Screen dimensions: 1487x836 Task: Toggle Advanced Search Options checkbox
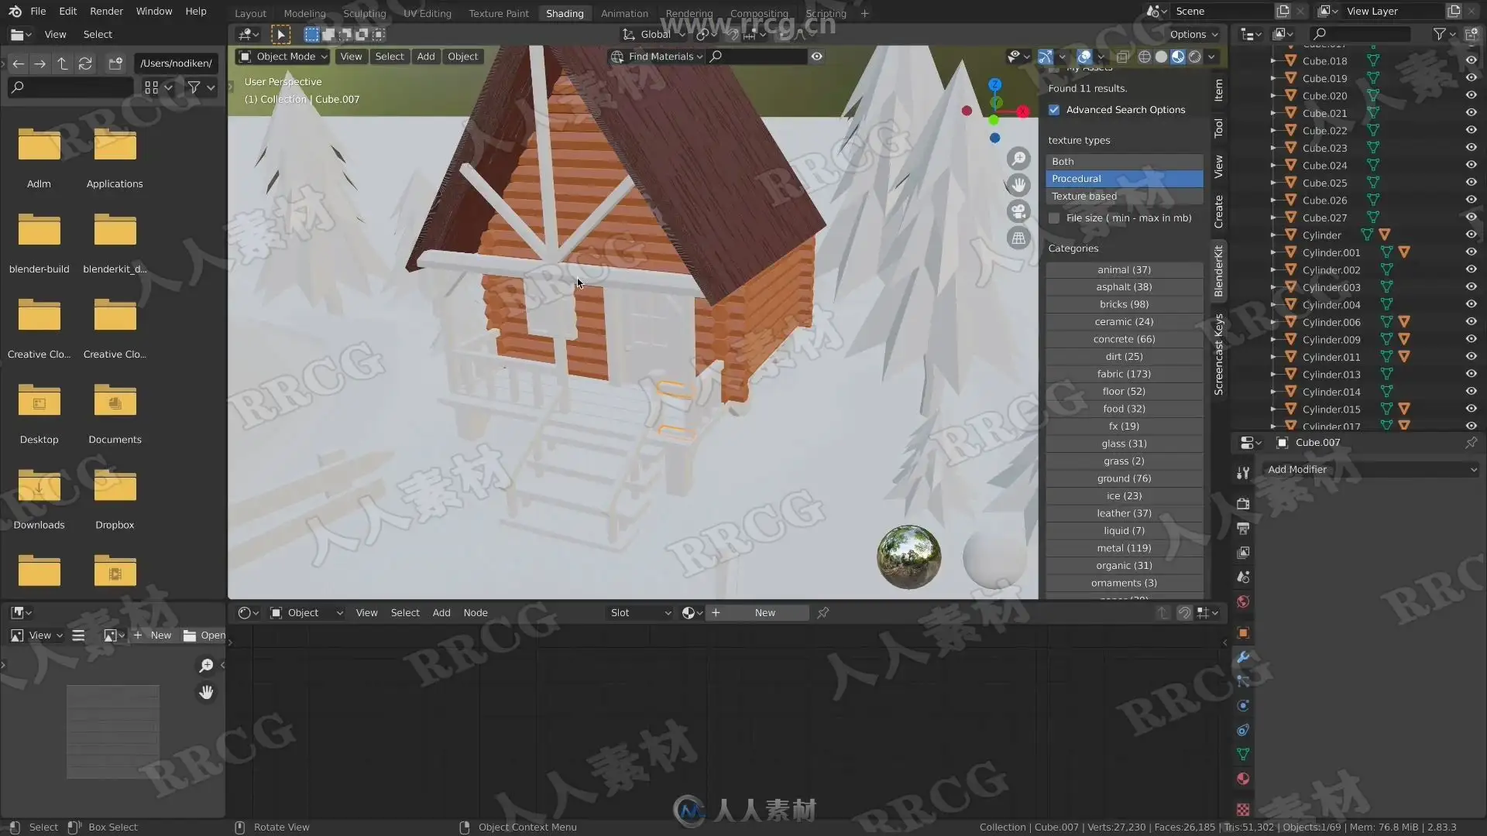(x=1054, y=110)
